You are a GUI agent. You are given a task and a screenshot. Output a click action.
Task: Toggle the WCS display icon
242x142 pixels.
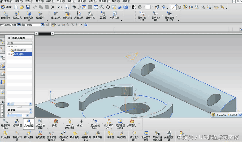(173, 7)
